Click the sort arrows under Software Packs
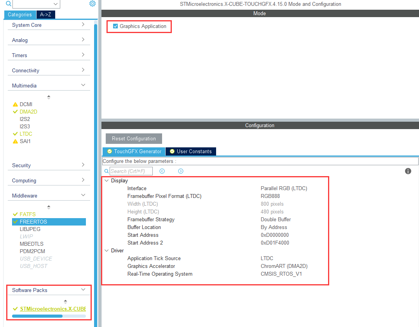Viewport: 419px width, 327px height. coord(65,302)
